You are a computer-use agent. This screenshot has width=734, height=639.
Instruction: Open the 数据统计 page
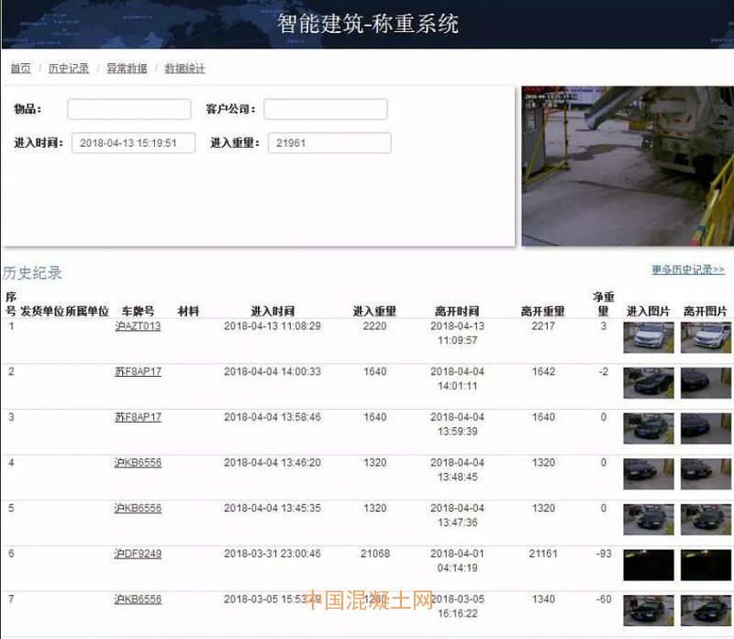pos(184,69)
